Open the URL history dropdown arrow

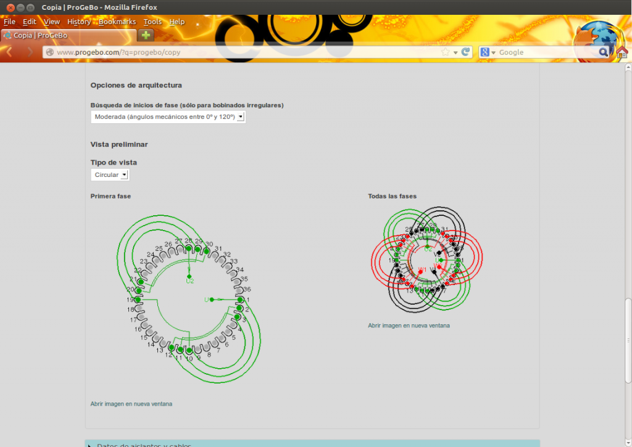[x=456, y=52]
